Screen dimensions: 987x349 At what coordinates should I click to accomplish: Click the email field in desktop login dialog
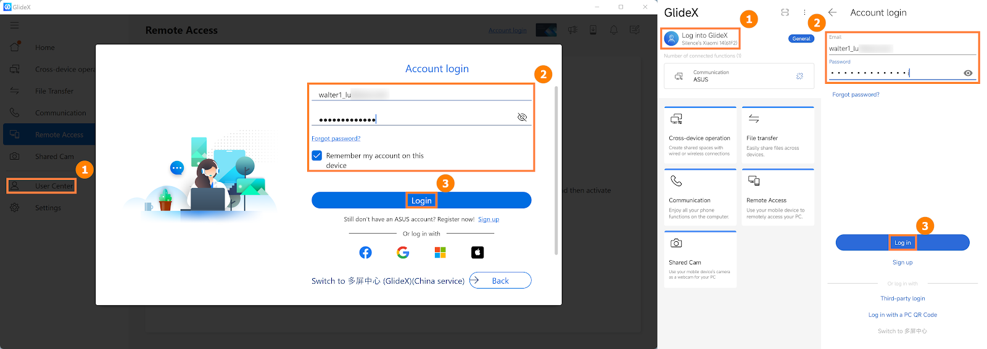(421, 94)
